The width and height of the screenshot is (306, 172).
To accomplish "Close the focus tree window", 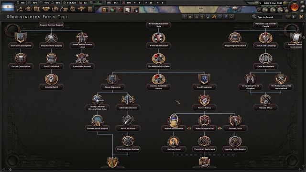I will pyautogui.click(x=301, y=17).
